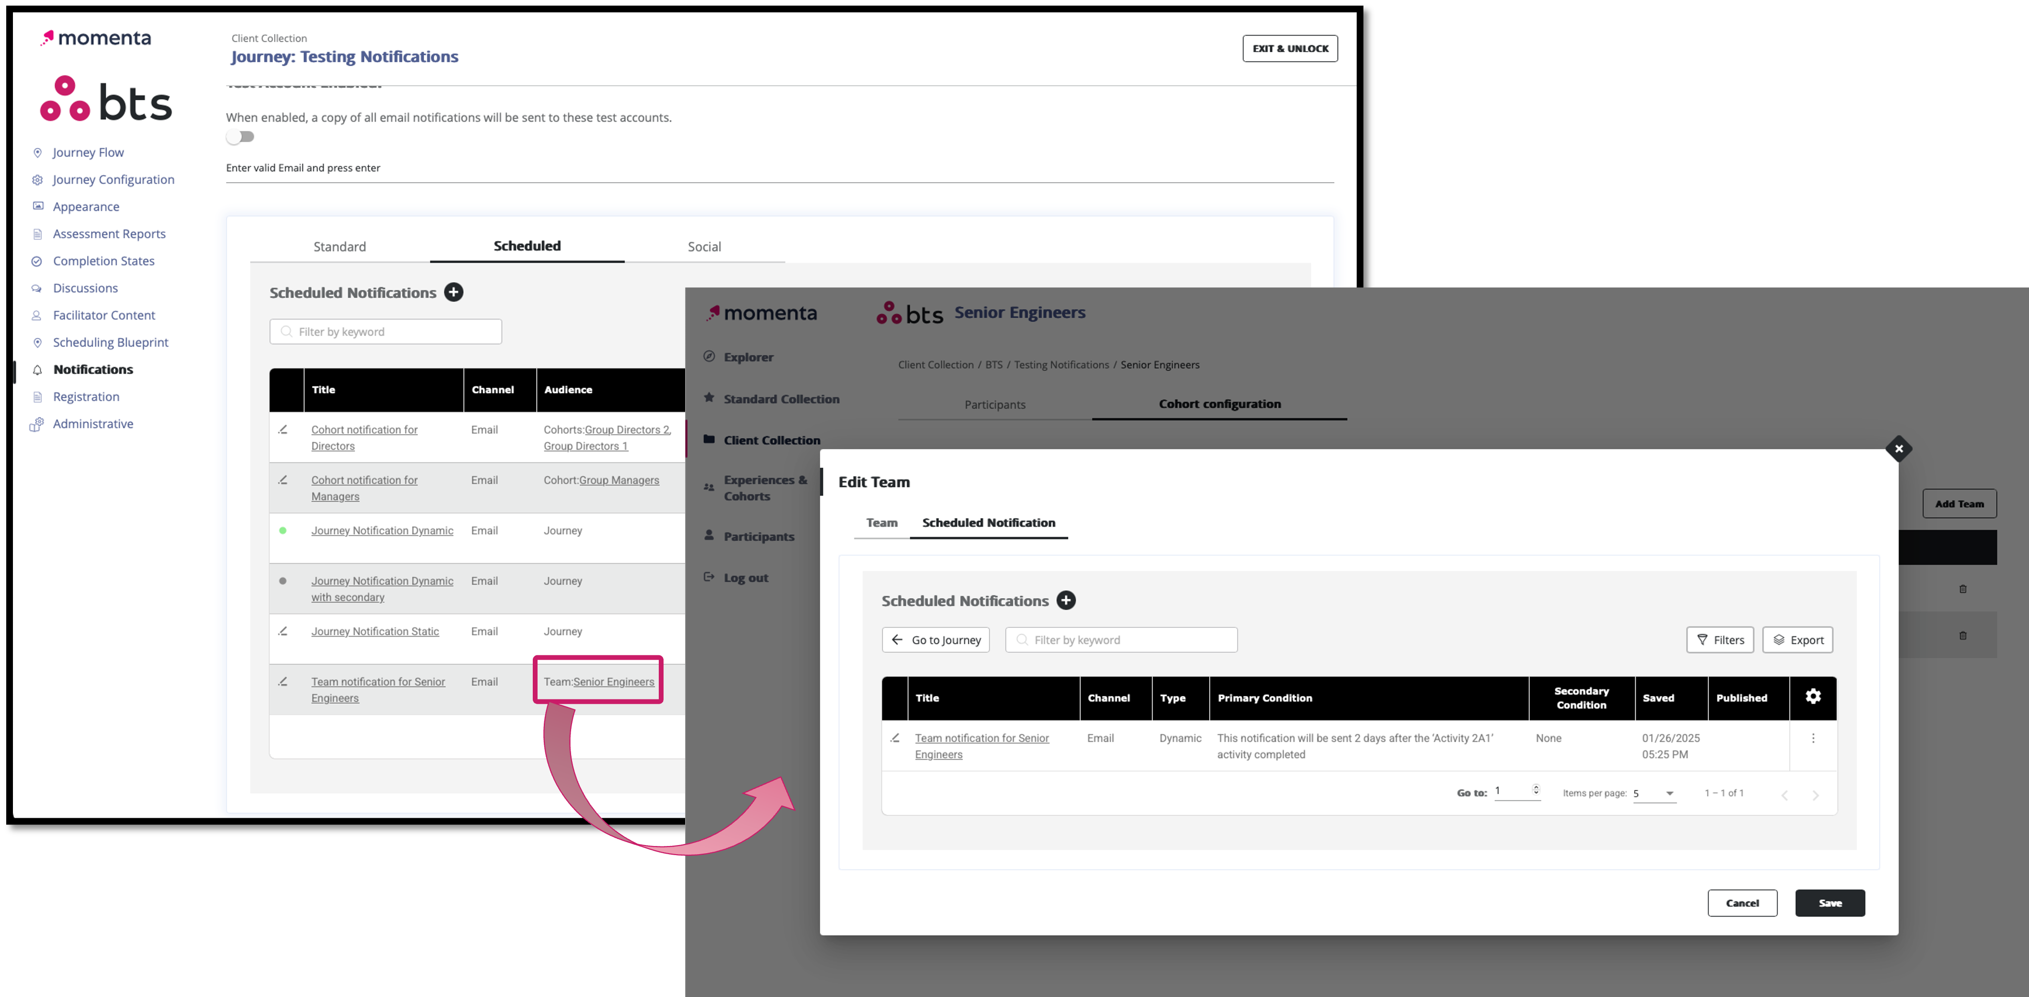Open Scheduling Blueprint in left sidebar
The width and height of the screenshot is (2029, 997).
click(110, 342)
